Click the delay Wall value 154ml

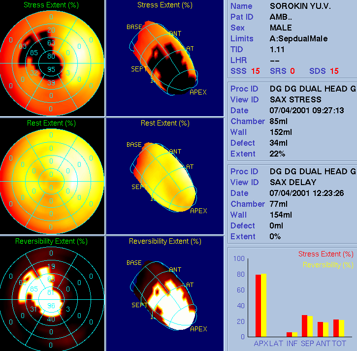pos(281,215)
